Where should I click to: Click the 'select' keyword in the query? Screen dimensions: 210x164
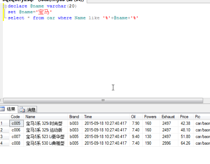(16, 18)
